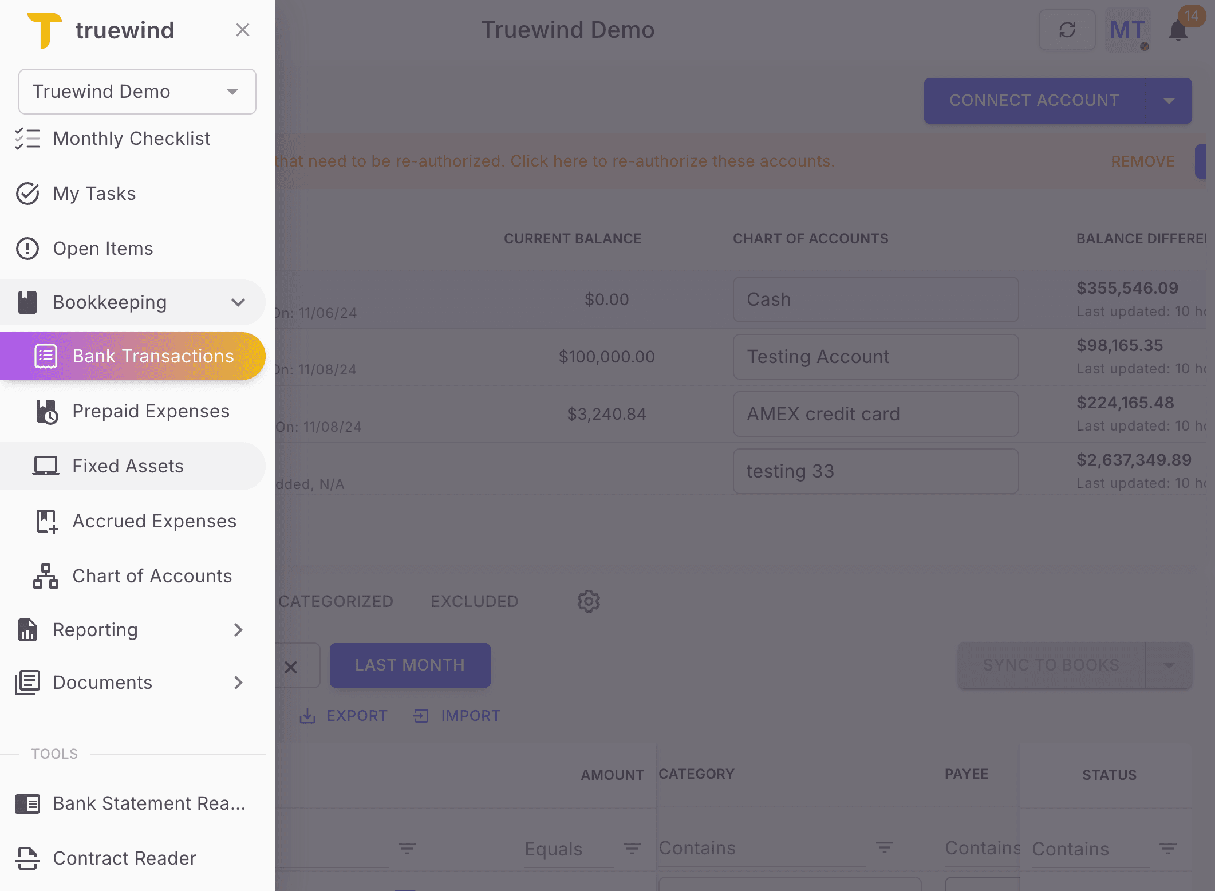The image size is (1215, 891).
Task: Open the Truewind Demo company dropdown
Action: [137, 92]
